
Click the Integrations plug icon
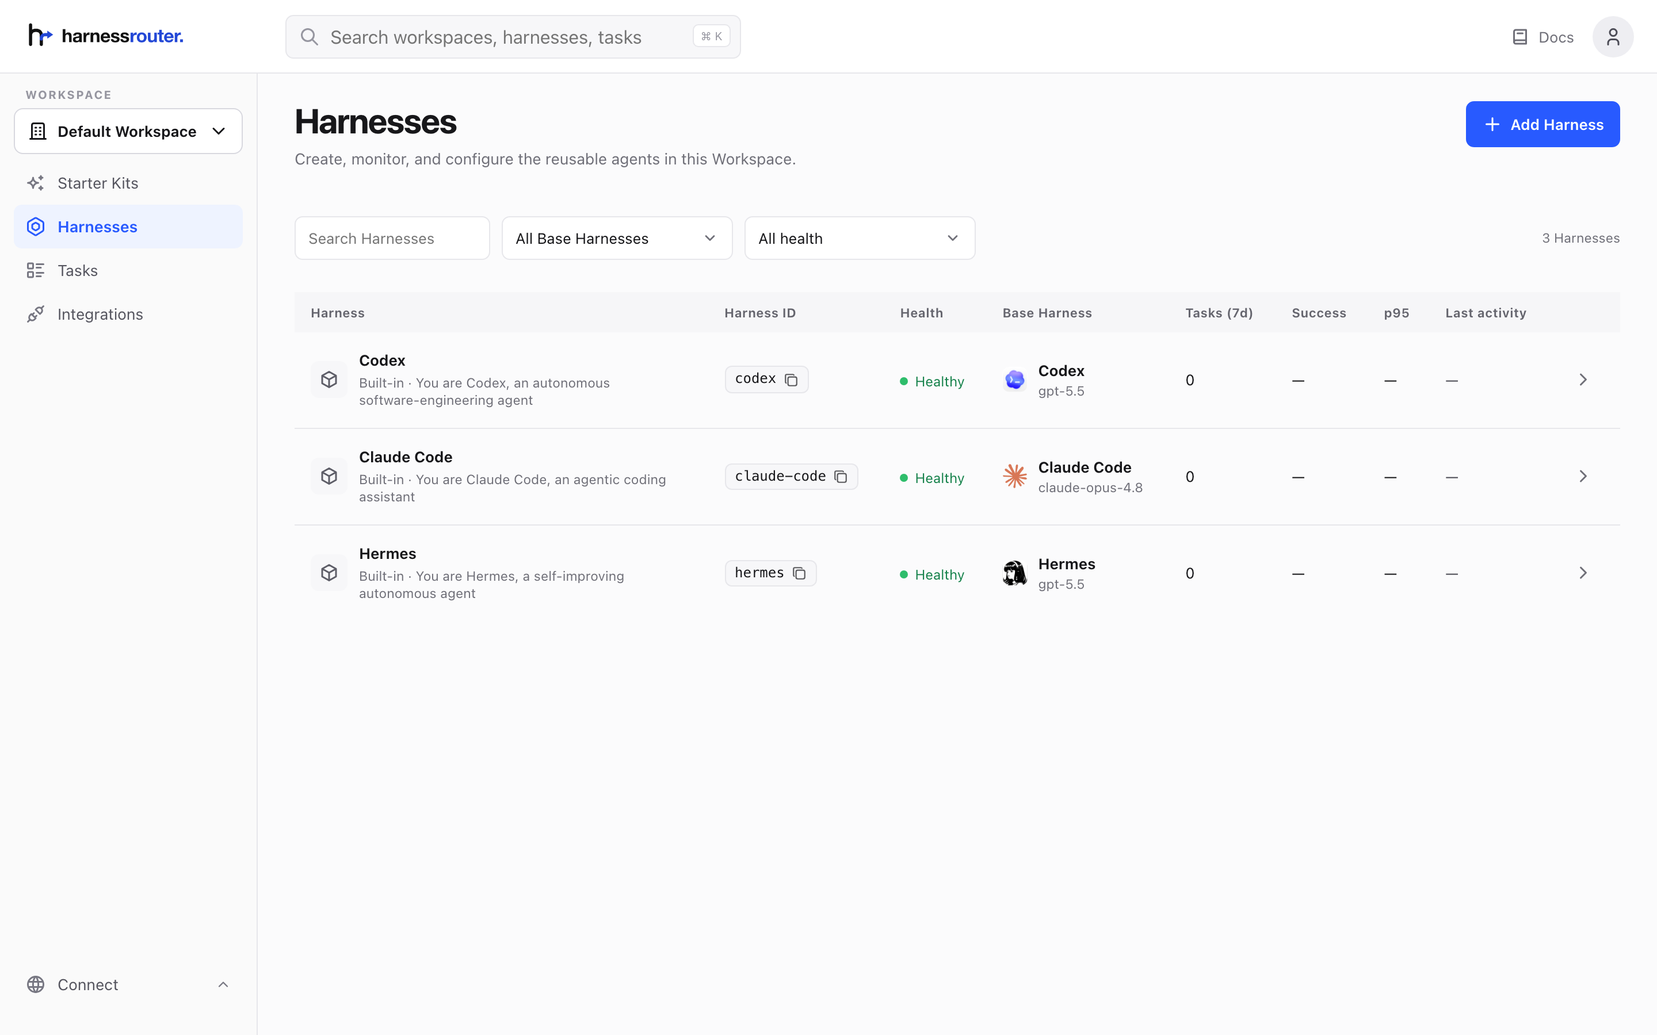coord(36,314)
